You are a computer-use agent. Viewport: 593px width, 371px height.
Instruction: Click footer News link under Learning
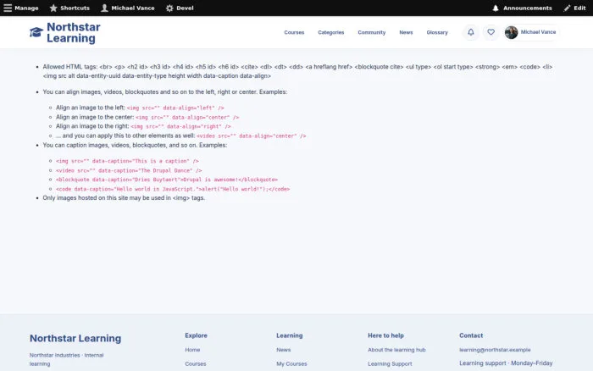coord(284,350)
